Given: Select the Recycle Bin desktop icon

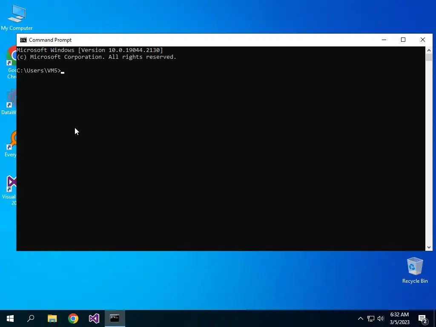Looking at the screenshot, I should 415,270.
